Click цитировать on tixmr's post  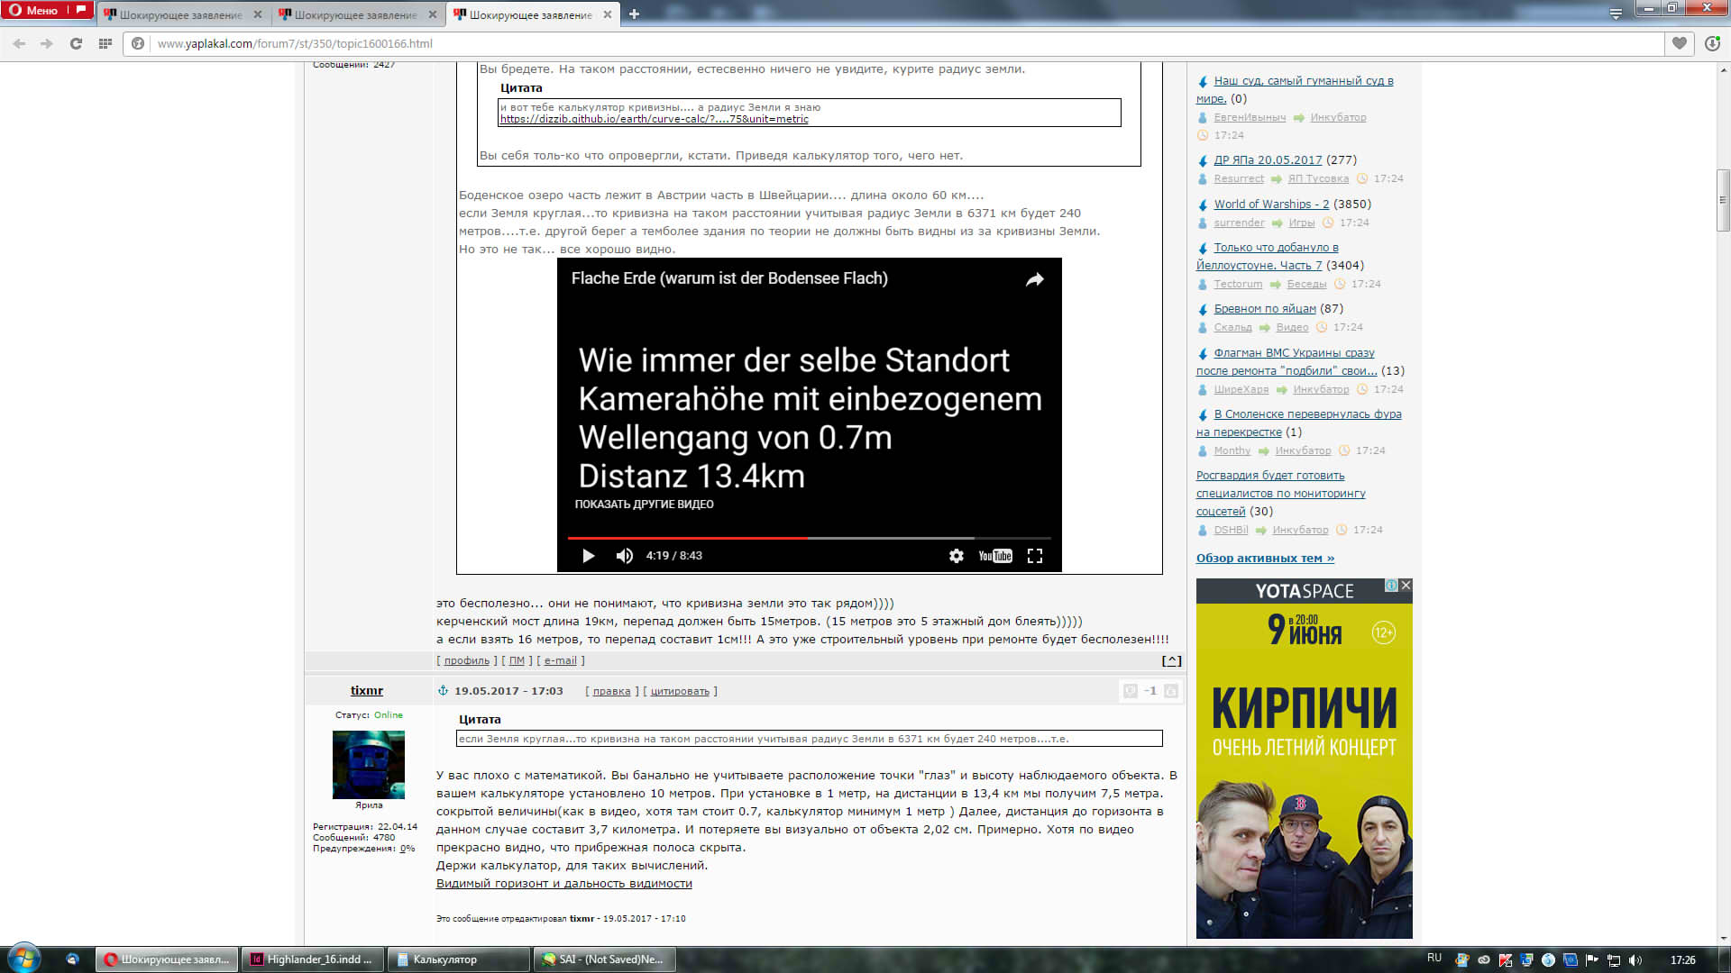pos(680,691)
